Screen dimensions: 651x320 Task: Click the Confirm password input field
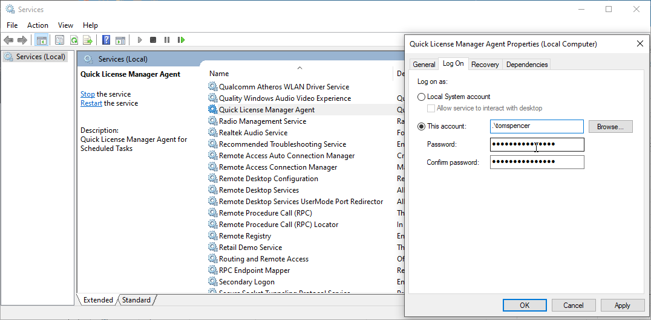coord(537,162)
